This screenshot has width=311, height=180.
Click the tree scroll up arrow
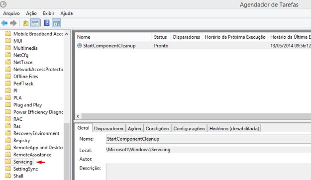[x=67, y=34]
